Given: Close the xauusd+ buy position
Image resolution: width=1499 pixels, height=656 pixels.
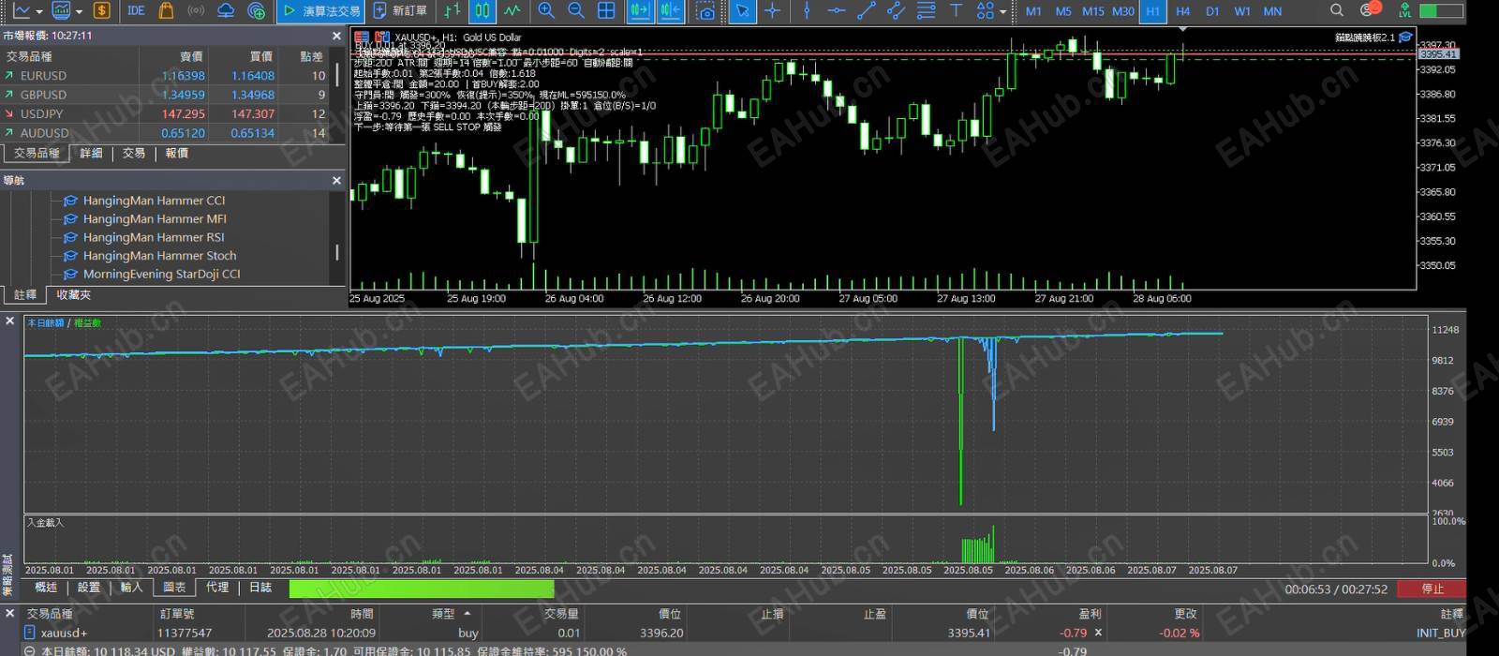Looking at the screenshot, I should click(1098, 633).
